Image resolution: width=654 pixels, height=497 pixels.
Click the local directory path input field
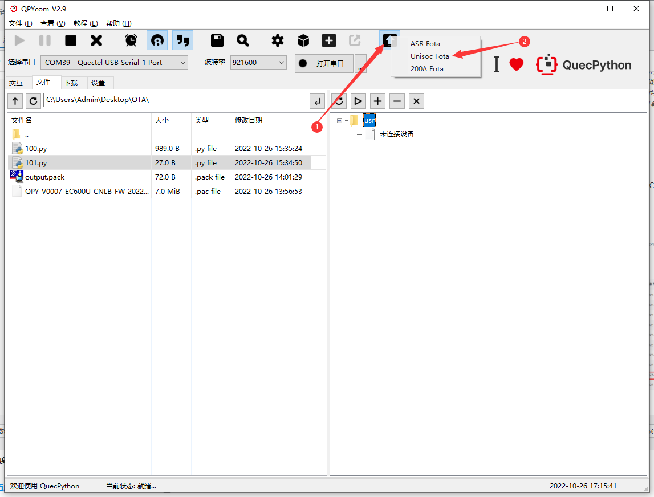tap(175, 100)
